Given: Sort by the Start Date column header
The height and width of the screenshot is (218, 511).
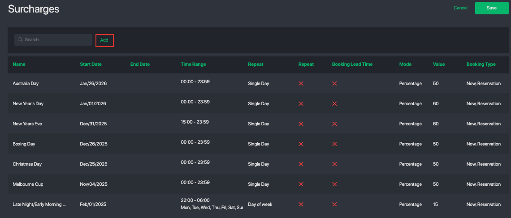Looking at the screenshot, I should [x=91, y=64].
